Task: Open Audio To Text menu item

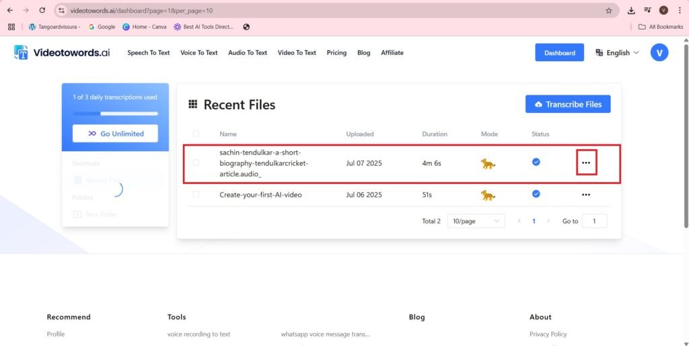Action: (x=248, y=52)
